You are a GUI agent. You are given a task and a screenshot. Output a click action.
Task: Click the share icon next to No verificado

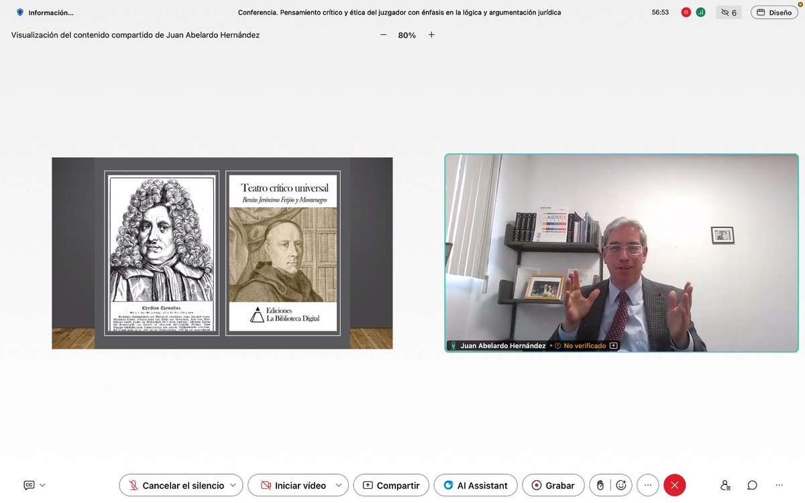tap(614, 346)
